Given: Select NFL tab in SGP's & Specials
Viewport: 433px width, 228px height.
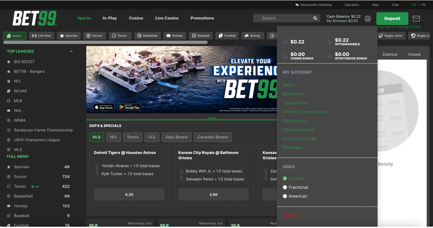Looking at the screenshot, I should coord(113,137).
